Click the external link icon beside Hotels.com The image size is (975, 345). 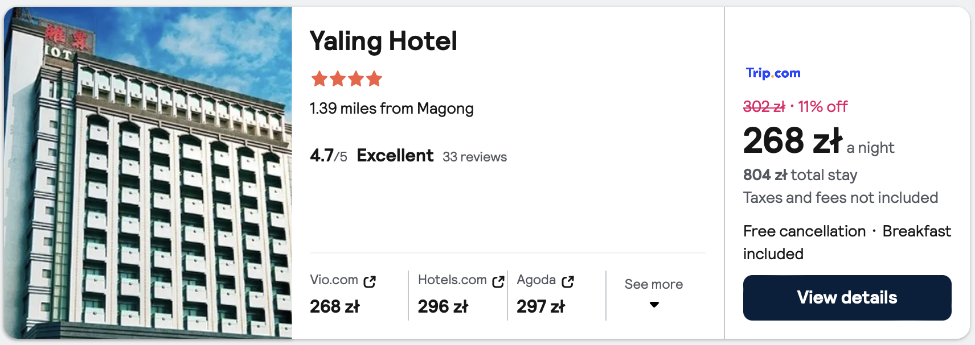tap(498, 281)
